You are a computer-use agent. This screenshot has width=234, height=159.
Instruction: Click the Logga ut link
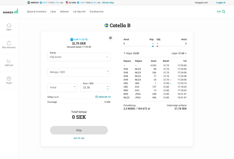tap(221, 2)
